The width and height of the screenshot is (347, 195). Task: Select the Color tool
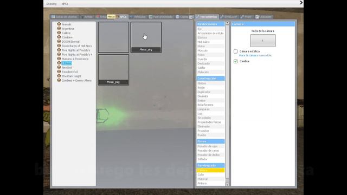click(x=210, y=174)
